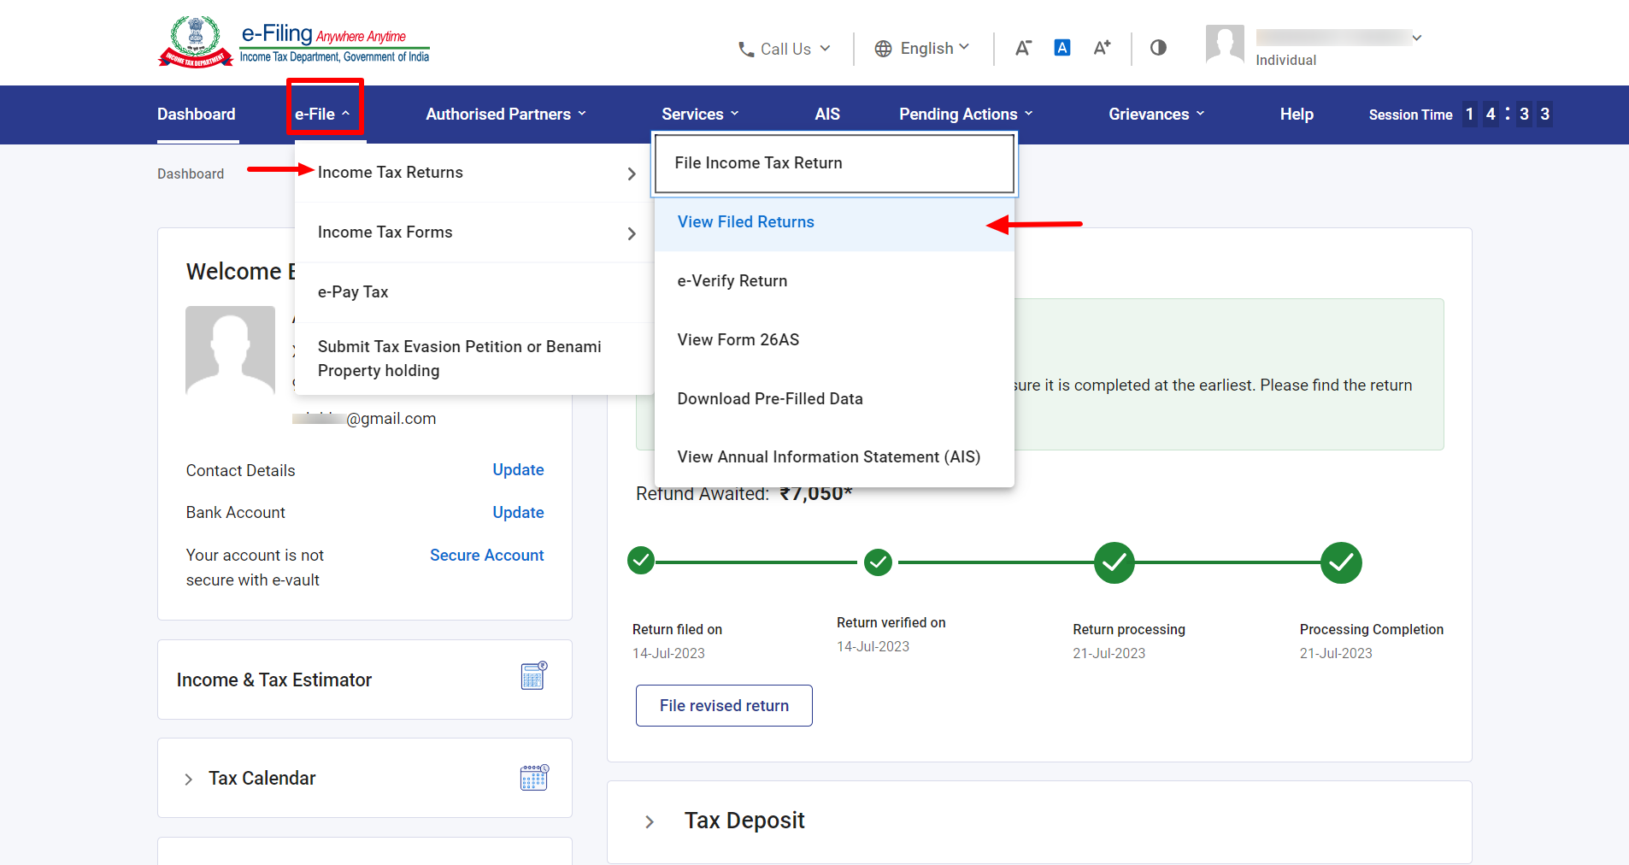Screen dimensions: 1629x865
Task: Increase text size using the A+ icon
Action: point(1101,48)
